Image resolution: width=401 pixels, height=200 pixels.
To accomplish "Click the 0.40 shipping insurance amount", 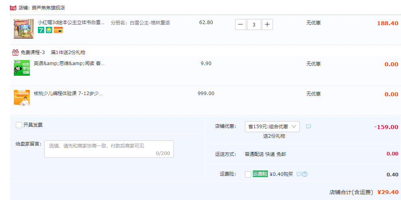I will coord(392,175).
